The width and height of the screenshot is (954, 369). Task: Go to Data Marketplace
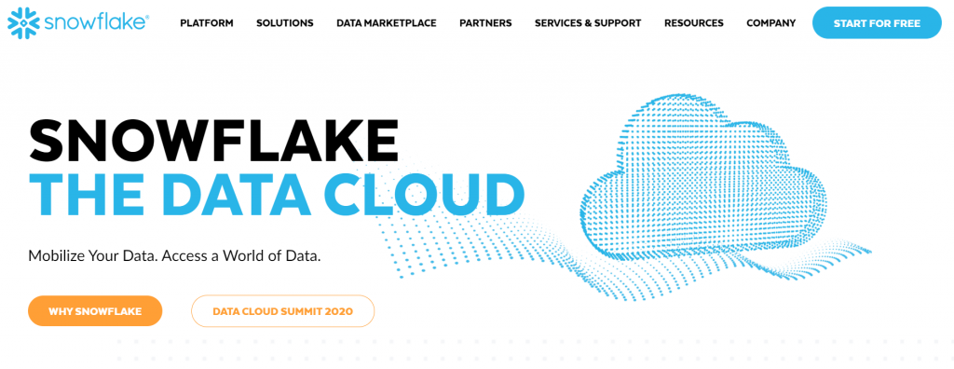[387, 23]
